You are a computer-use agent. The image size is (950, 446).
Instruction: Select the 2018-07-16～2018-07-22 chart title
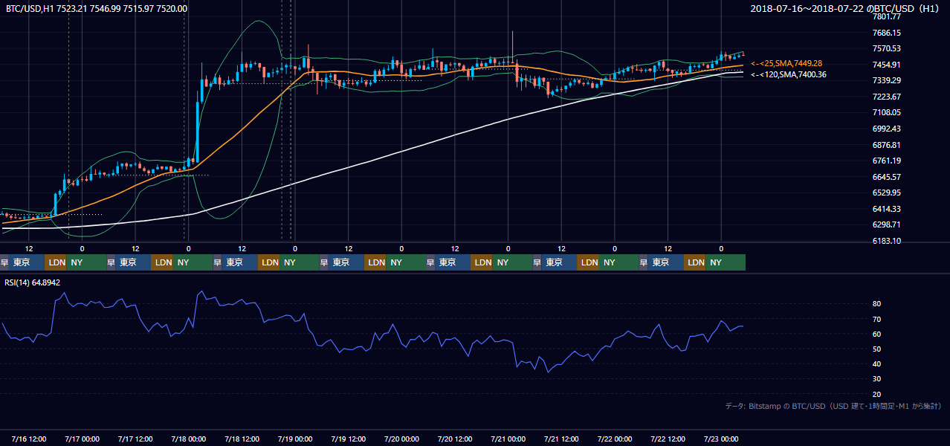click(846, 9)
